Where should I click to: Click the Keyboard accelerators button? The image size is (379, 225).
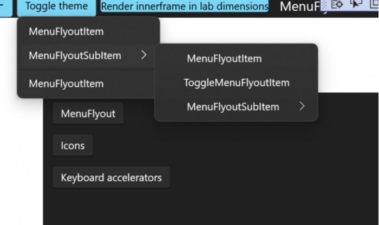pyautogui.click(x=111, y=178)
